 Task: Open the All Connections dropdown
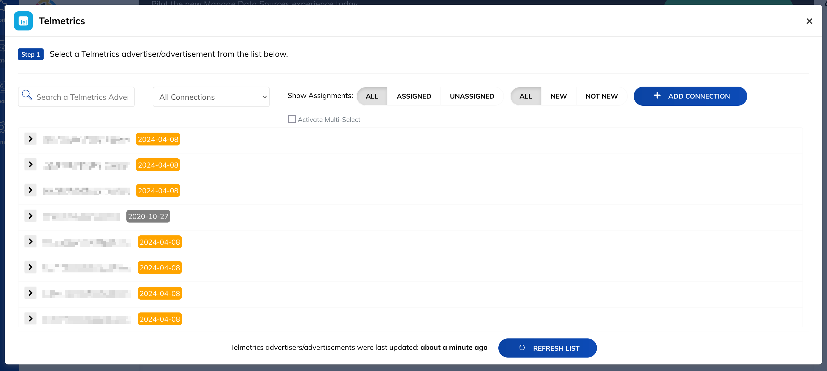click(211, 97)
